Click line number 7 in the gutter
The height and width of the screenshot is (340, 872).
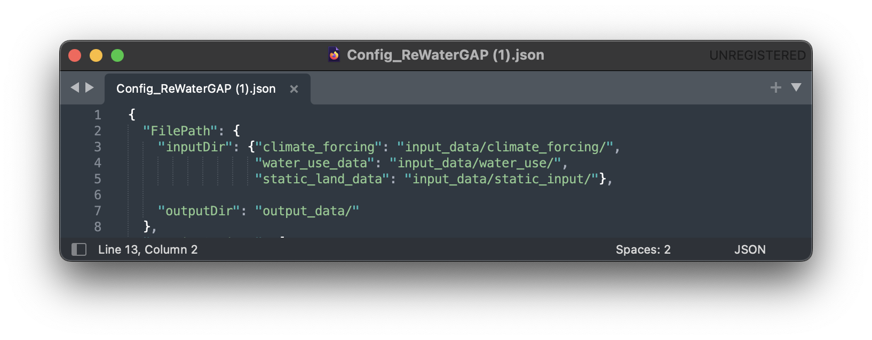[x=98, y=211]
